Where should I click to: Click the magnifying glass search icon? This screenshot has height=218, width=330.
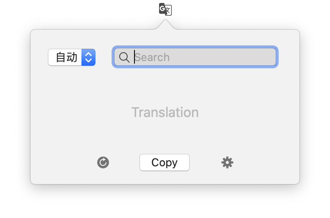tap(124, 57)
